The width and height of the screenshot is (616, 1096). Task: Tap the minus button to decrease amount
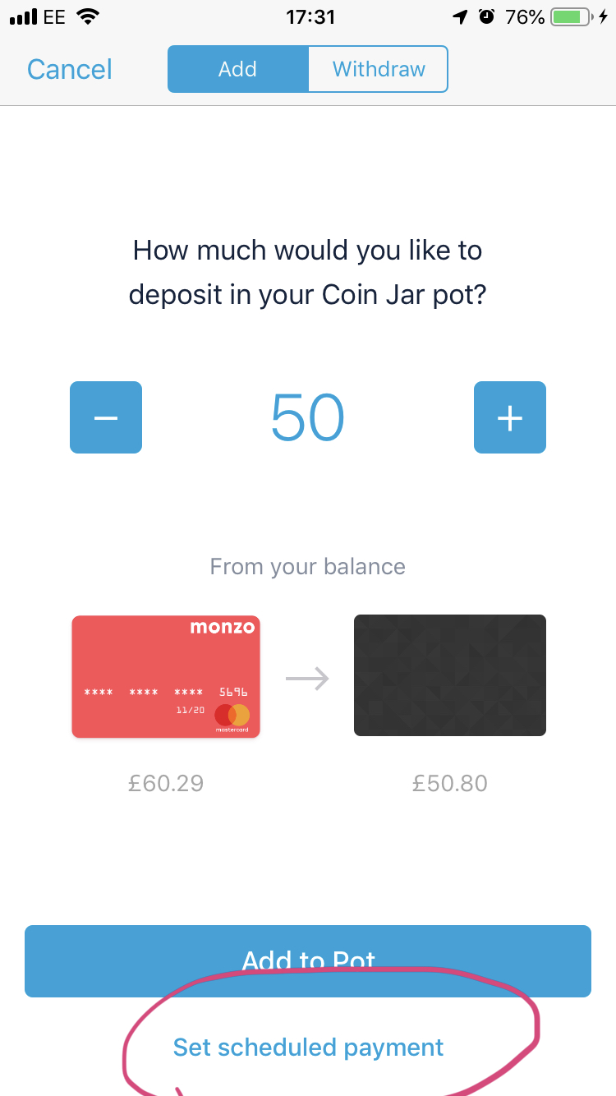(106, 417)
